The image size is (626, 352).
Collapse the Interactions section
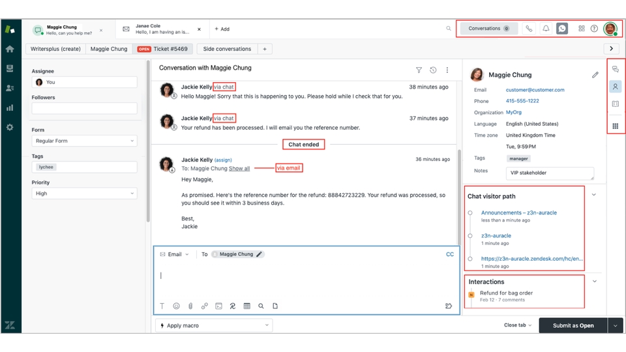[595, 282]
